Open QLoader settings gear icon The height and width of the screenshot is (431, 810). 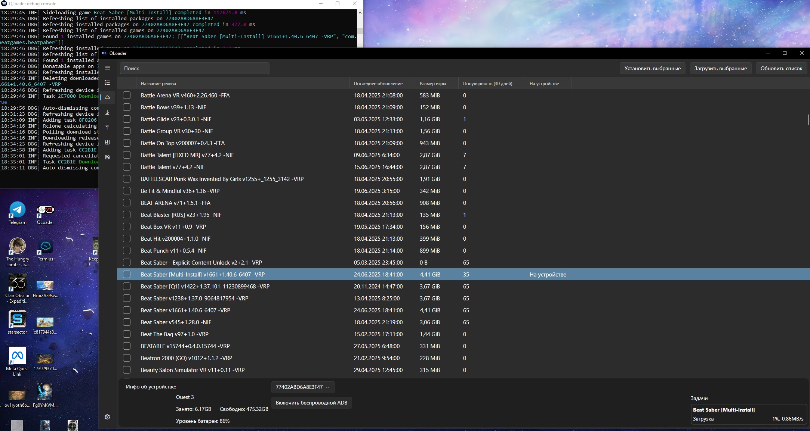pos(108,417)
